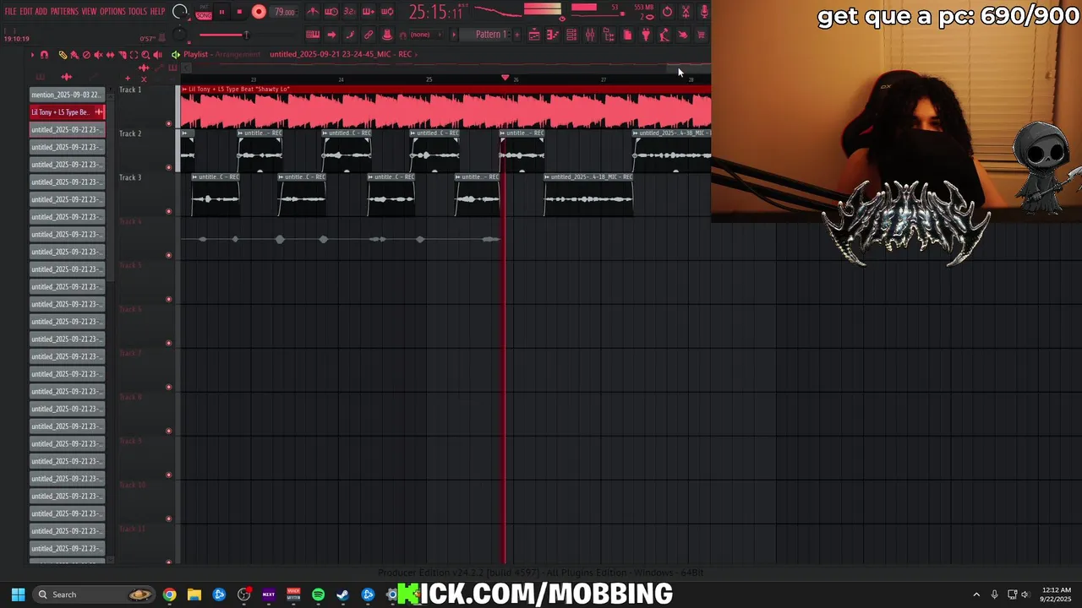Screen dimensions: 1082x608
Task: Toggle the overdub recording icon
Action: 368,12
